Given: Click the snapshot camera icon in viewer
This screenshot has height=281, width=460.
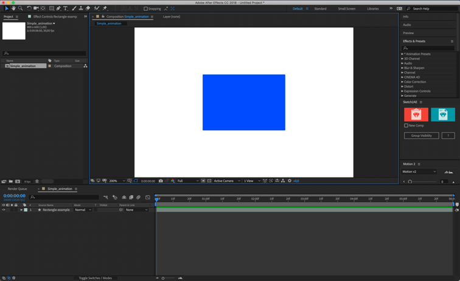Looking at the screenshot, I should pyautogui.click(x=161, y=181).
